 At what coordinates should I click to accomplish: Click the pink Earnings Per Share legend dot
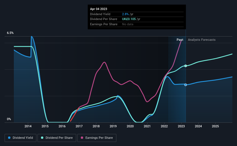tap(82, 138)
